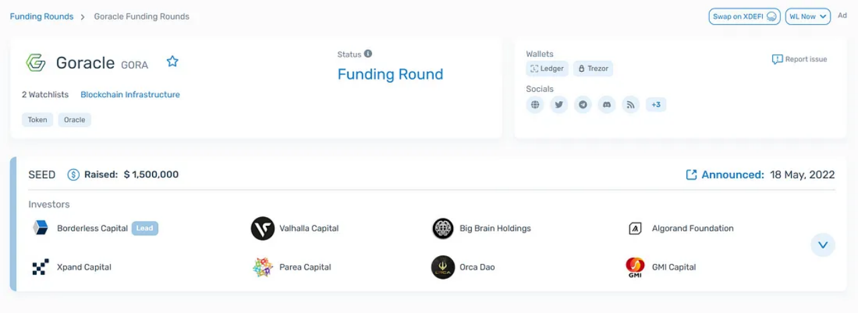
Task: Expand more socials with +3 badge
Action: click(656, 105)
